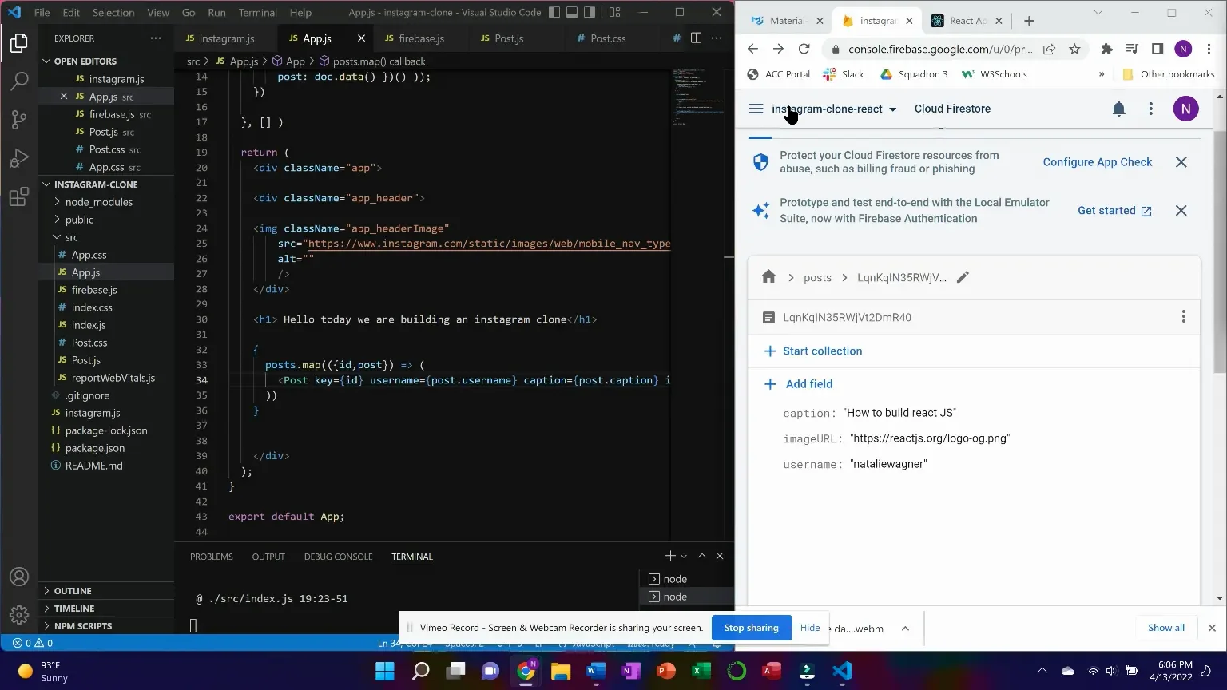This screenshot has width=1227, height=690.
Task: Click the Chrome address bar
Action: coord(939,49)
